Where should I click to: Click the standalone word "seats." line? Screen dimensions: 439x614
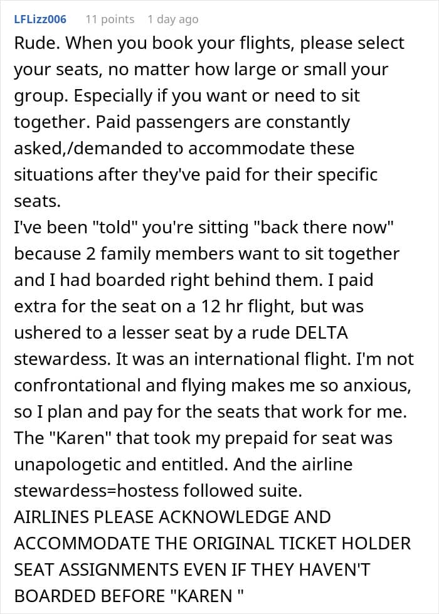coord(38,201)
